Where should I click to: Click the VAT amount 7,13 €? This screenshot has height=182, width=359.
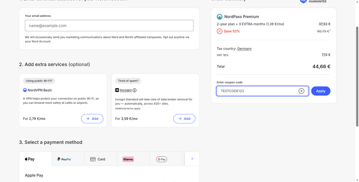(326, 55)
